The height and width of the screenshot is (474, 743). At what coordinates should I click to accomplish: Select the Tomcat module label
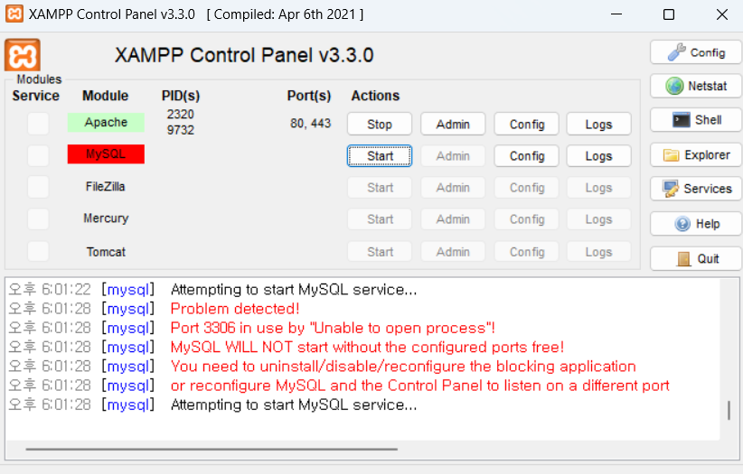point(106,251)
